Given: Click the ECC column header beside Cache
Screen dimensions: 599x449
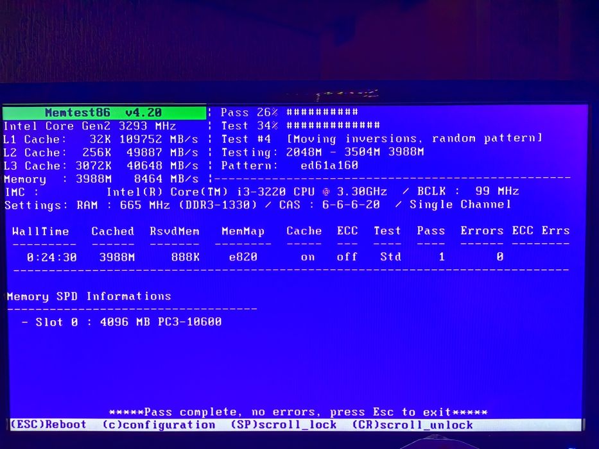Looking at the screenshot, I should click(347, 231).
